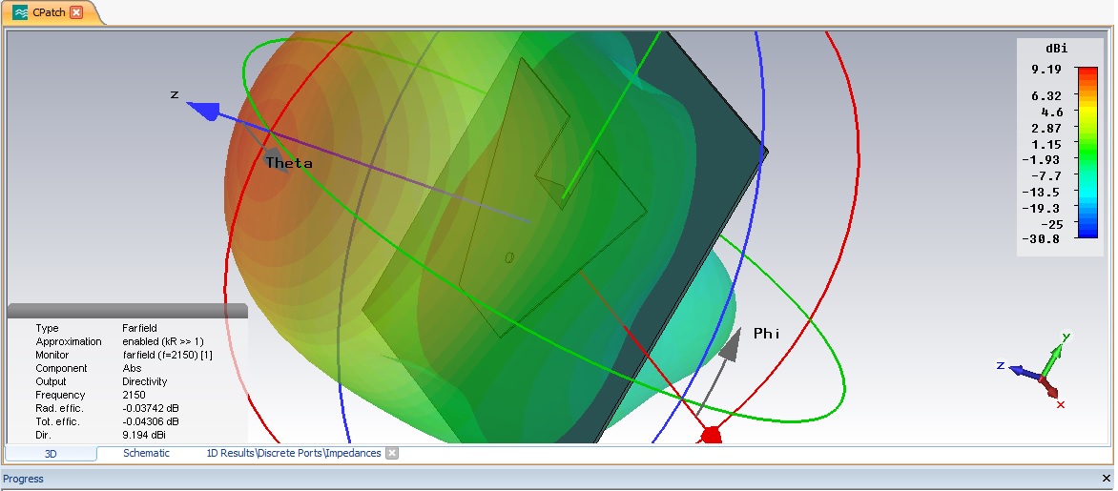Click the -13.5 scale label

click(x=1042, y=192)
